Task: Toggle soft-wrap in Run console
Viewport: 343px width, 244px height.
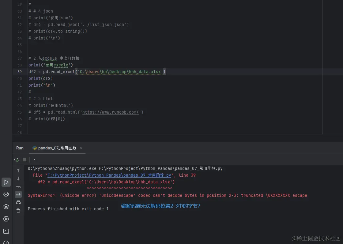Action: point(18,186)
